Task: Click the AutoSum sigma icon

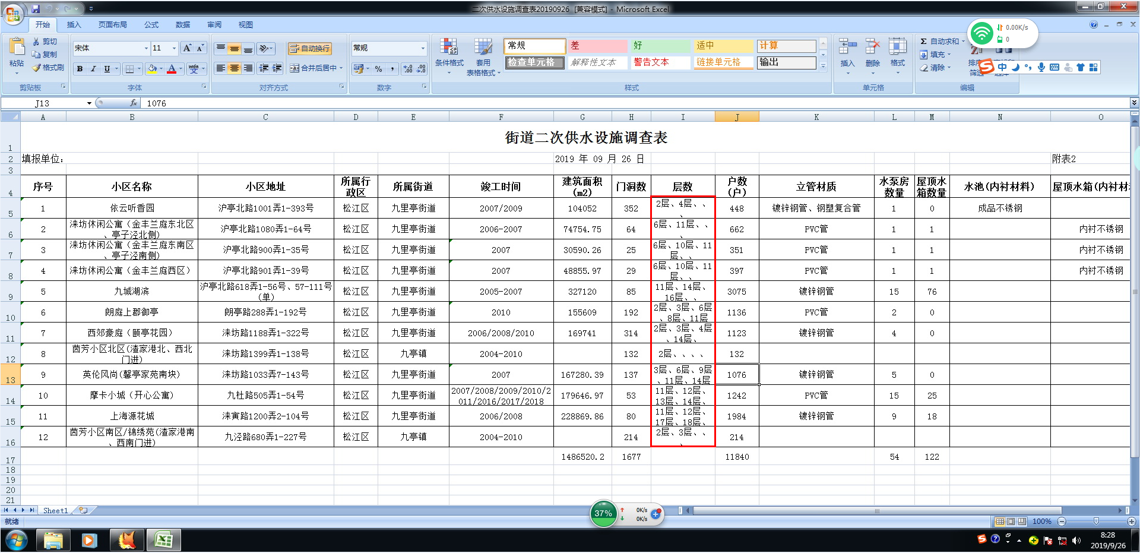Action: [x=923, y=42]
